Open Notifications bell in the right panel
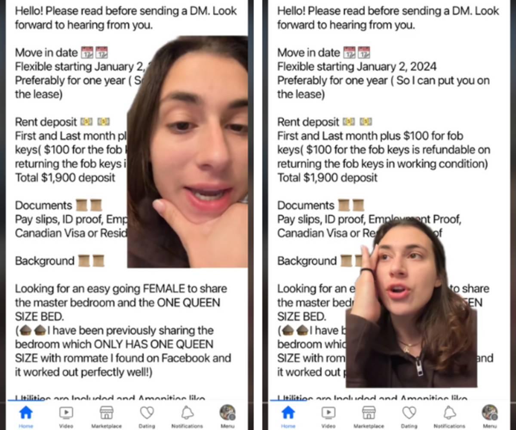Viewport: 516px width, 430px height. coord(449,413)
